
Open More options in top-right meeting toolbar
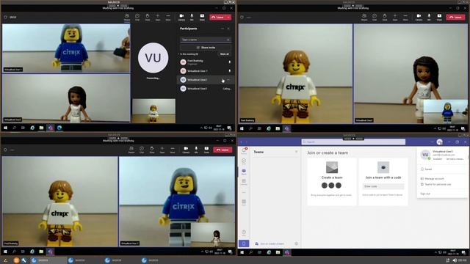click(x=405, y=17)
